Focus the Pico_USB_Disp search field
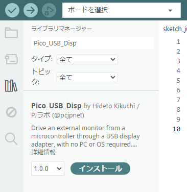Screen dimensions: 187x192 pyautogui.click(x=92, y=43)
